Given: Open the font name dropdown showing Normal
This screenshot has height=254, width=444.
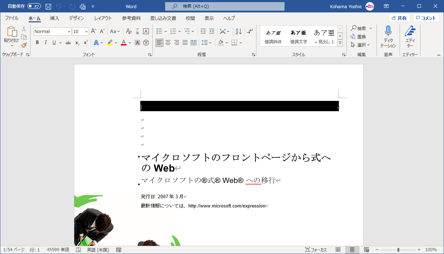Looking at the screenshot, I should click(69, 32).
